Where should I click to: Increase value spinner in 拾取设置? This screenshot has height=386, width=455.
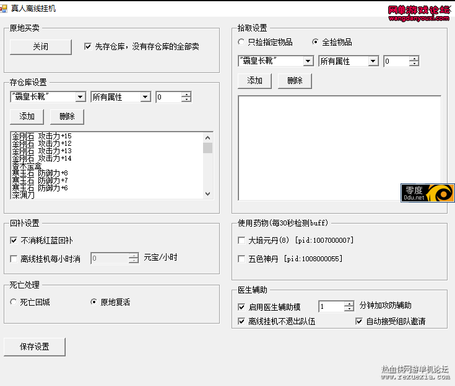pyautogui.click(x=414, y=59)
